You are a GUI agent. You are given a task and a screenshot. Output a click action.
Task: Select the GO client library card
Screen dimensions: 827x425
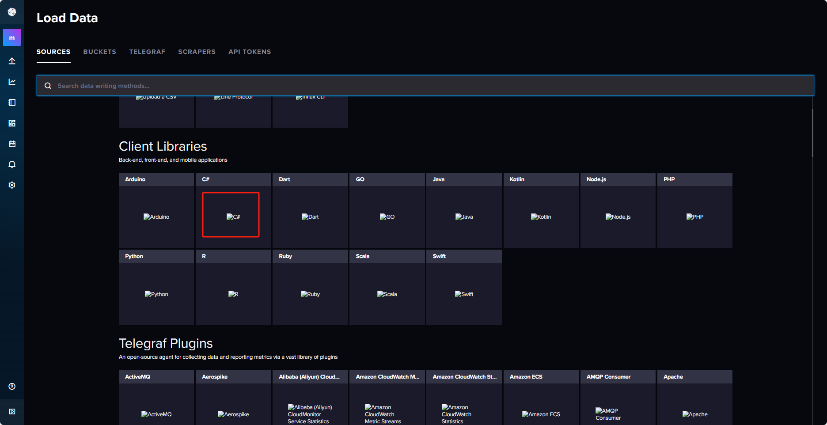[x=387, y=210]
